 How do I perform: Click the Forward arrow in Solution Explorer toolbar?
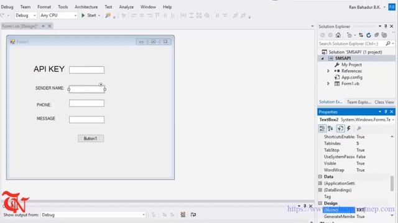[330, 35]
